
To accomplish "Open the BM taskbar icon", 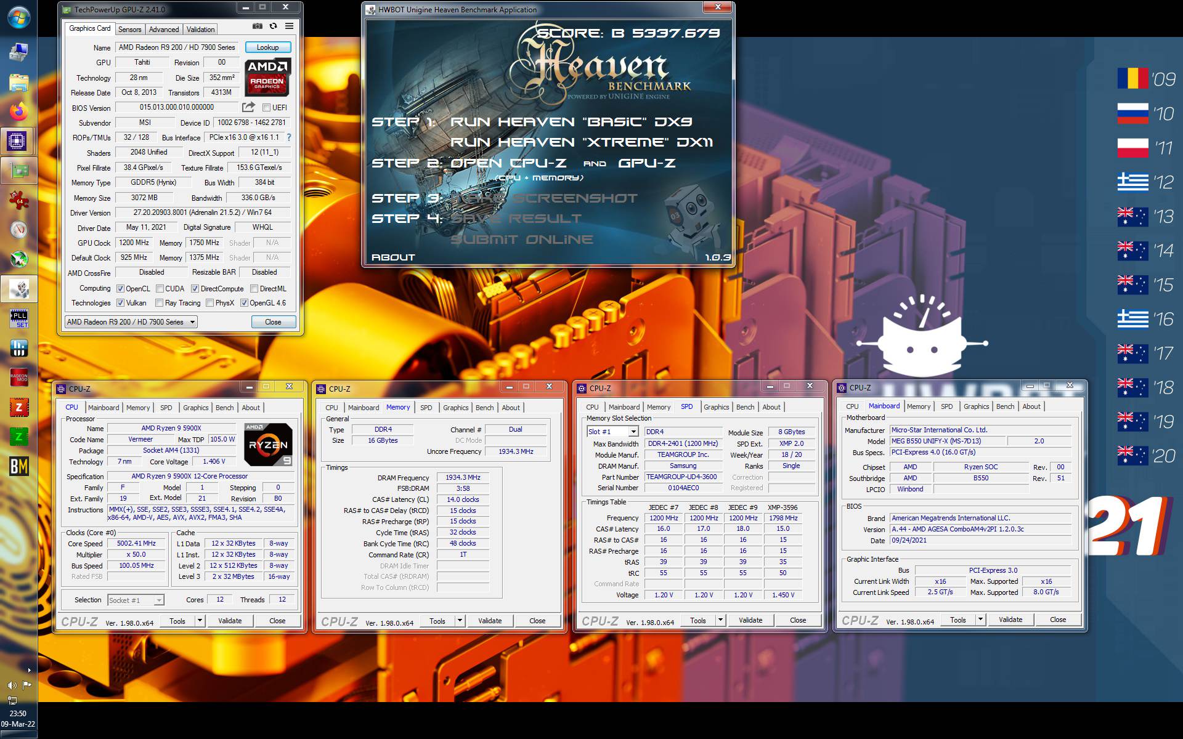I will 18,466.
